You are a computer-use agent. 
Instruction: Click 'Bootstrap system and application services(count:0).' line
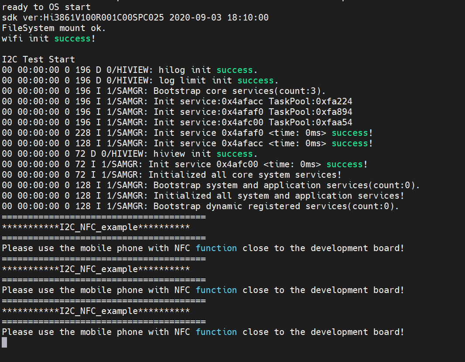(x=211, y=185)
